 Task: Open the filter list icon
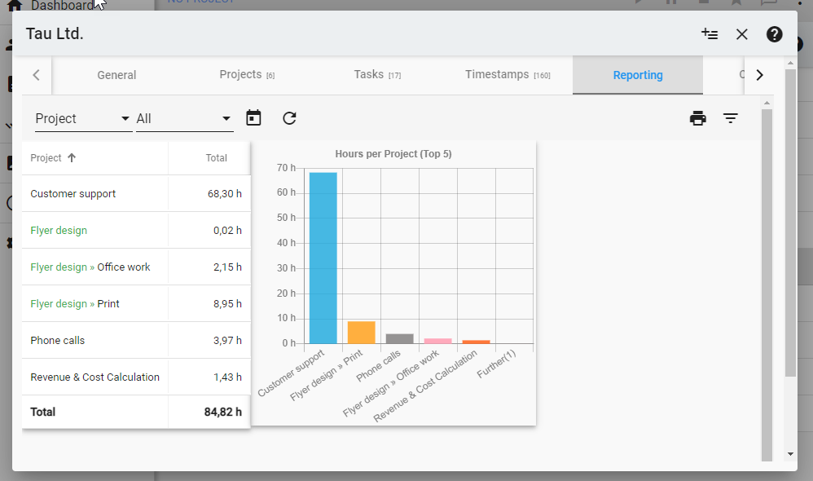(731, 118)
